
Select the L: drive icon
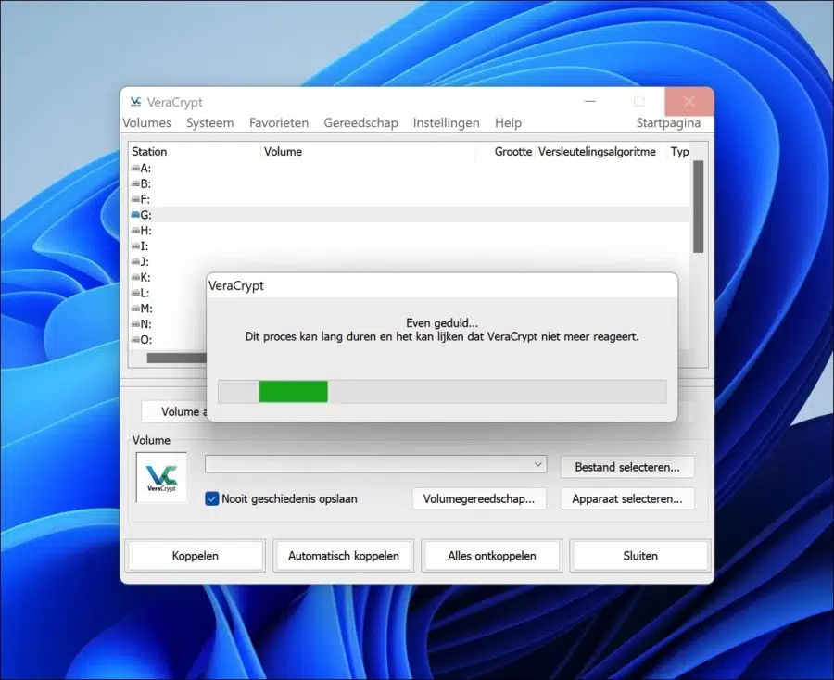pos(135,293)
